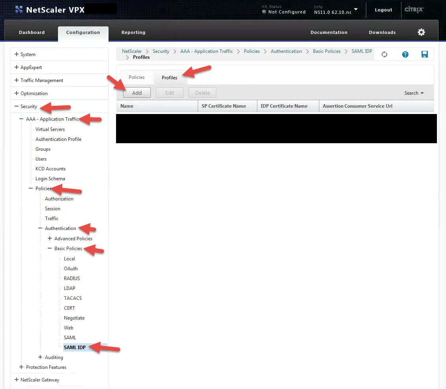Select RADIUS basic policy
The height and width of the screenshot is (389, 446).
(x=72, y=279)
